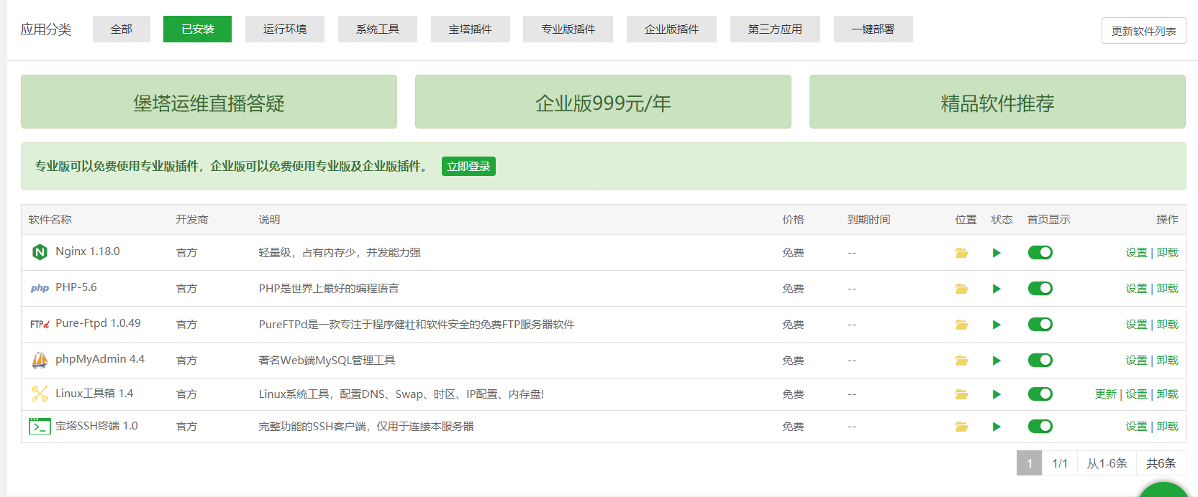Toggle homepage display for 宝塔SSH终端

click(1040, 426)
